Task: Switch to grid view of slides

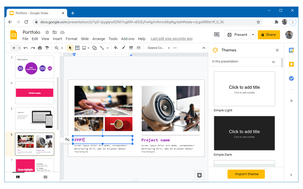Action: coord(45,177)
